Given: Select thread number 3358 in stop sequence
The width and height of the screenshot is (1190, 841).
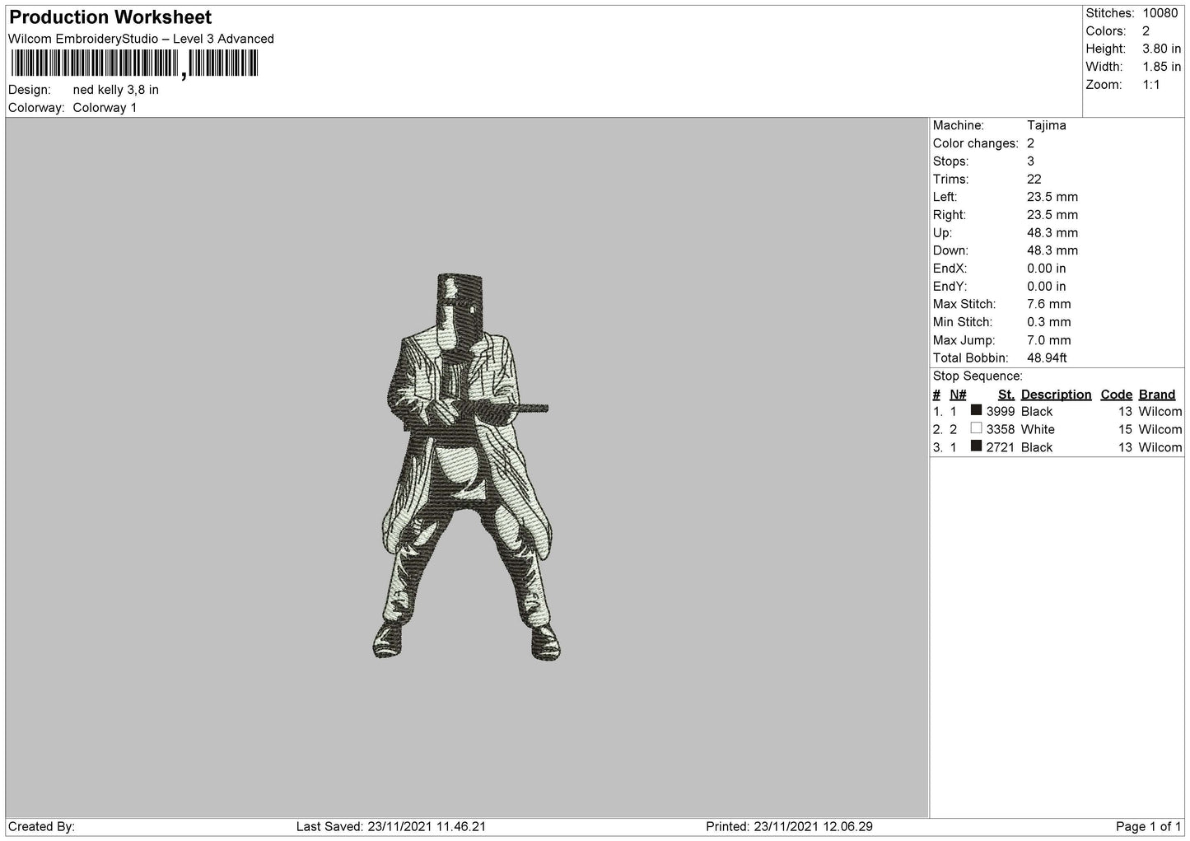Looking at the screenshot, I should click(1001, 430).
